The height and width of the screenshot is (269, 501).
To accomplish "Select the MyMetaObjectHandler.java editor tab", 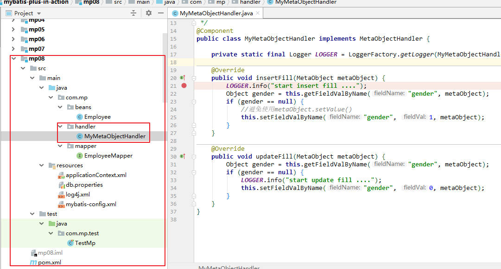I will [216, 13].
